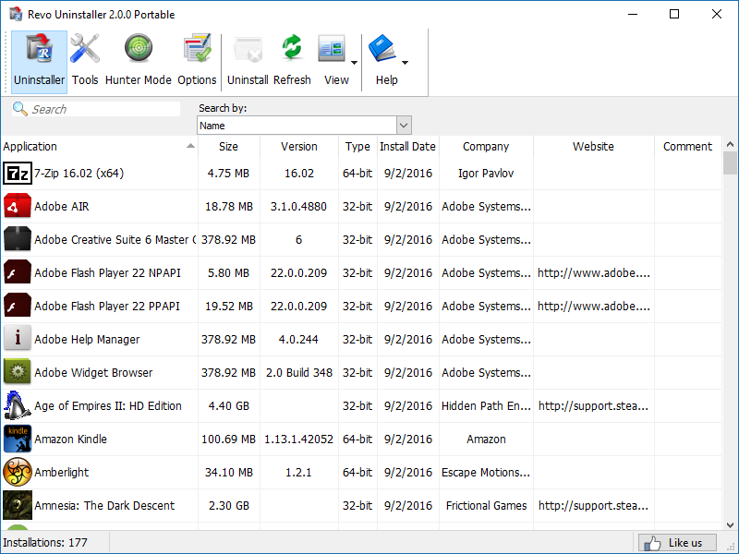This screenshot has height=554, width=739.
Task: Click the Amazon Kindle application icon
Action: click(x=18, y=439)
